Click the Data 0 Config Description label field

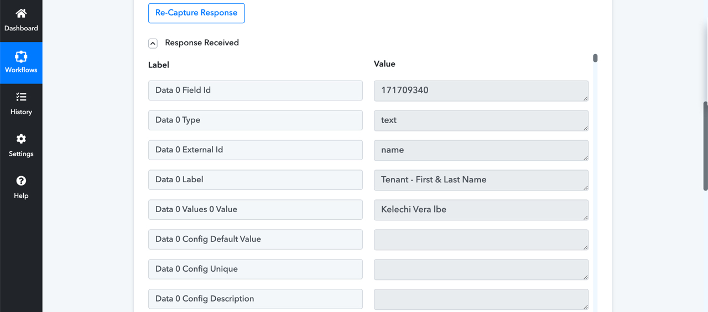256,299
